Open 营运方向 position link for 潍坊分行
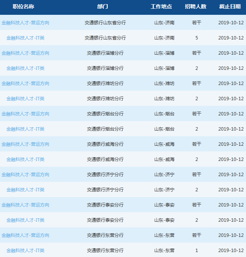The image size is (246, 257). pyautogui.click(x=25, y=84)
